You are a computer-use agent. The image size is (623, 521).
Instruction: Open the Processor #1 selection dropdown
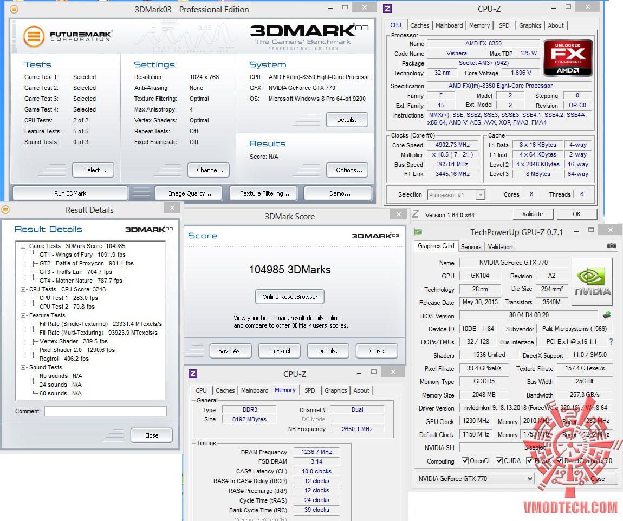click(456, 194)
